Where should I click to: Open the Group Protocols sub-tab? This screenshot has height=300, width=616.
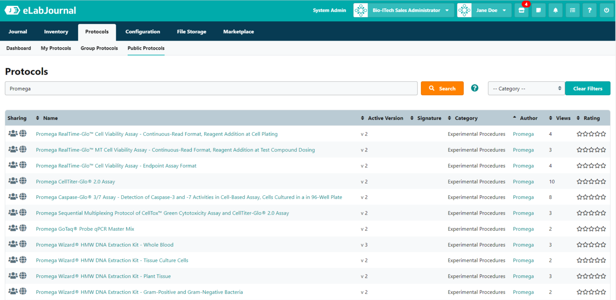(99, 48)
